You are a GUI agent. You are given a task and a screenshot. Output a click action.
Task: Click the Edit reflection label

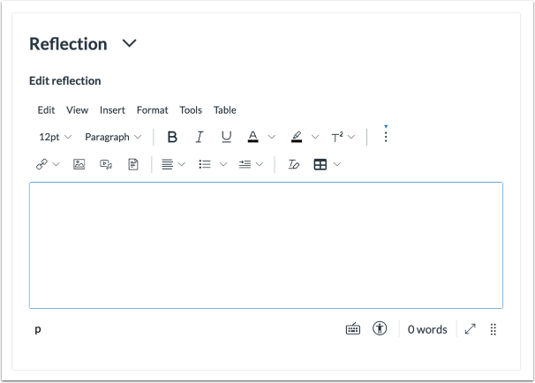[x=64, y=81]
